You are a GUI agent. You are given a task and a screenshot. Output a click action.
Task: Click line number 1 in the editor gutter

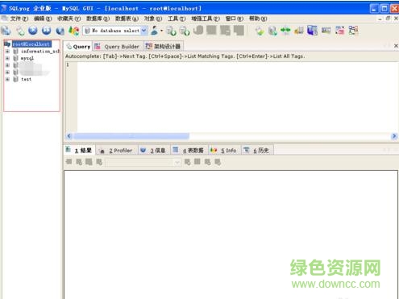pos(68,64)
